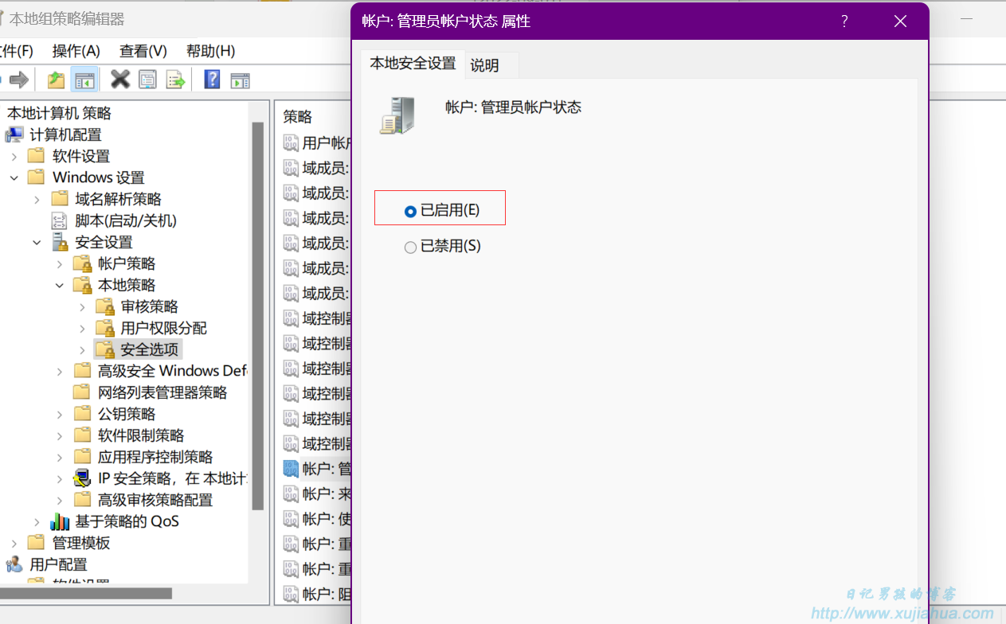Click the server icon in properties dialog
The height and width of the screenshot is (624, 1006).
click(x=397, y=115)
